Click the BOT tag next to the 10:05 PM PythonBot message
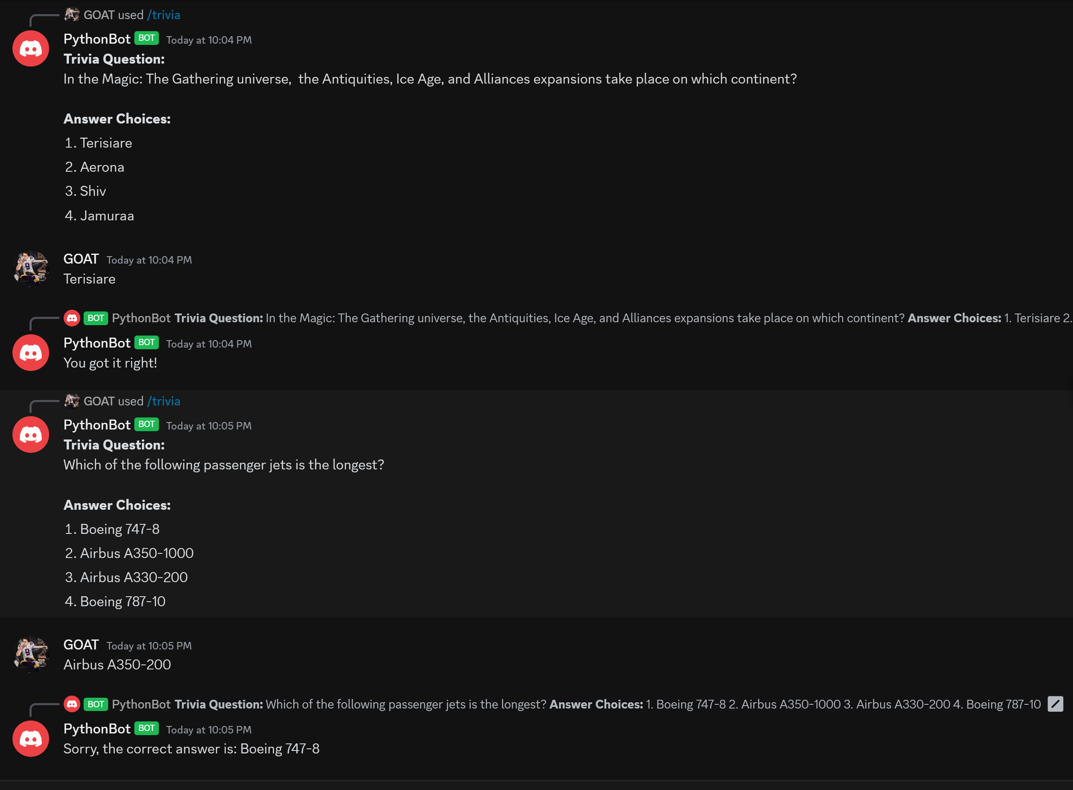Image resolution: width=1073 pixels, height=790 pixels. (x=146, y=424)
